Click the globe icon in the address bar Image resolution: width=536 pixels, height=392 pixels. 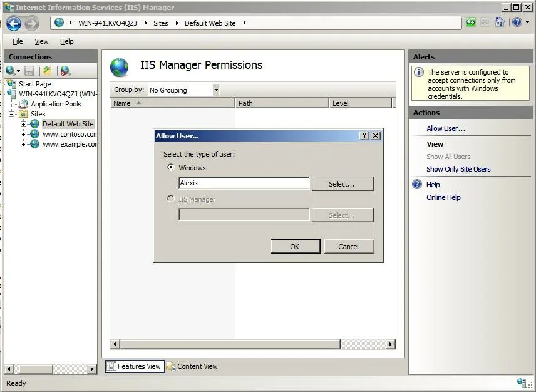[59, 23]
